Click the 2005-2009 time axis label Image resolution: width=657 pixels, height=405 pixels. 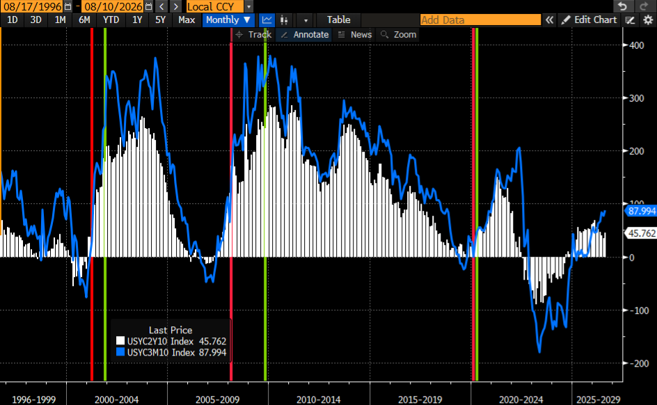pos(217,399)
